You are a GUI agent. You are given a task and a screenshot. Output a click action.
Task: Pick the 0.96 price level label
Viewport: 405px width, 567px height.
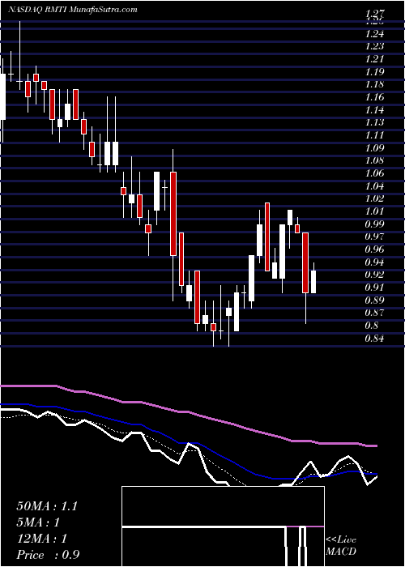tap(375, 249)
